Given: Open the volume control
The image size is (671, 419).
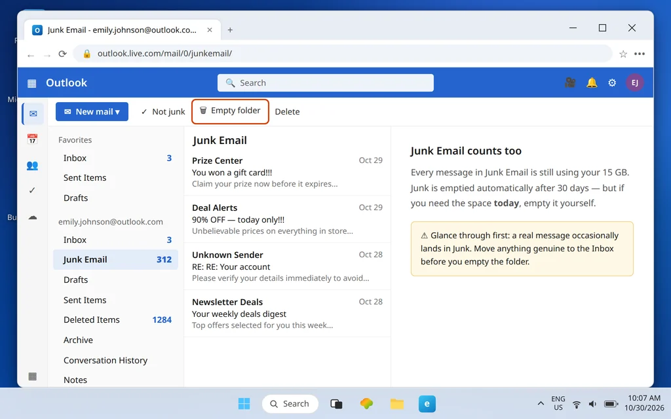Looking at the screenshot, I should pos(592,404).
